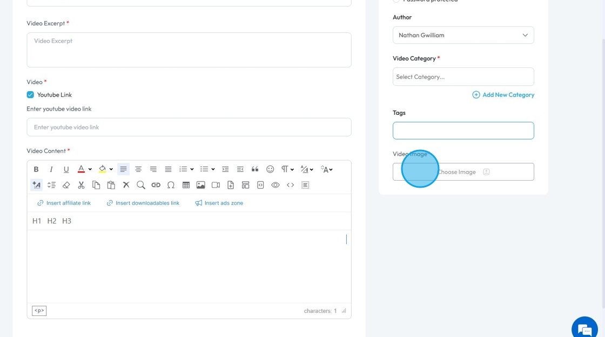This screenshot has height=337, width=605.
Task: Decrease paragraph indent
Action: [x=240, y=169]
